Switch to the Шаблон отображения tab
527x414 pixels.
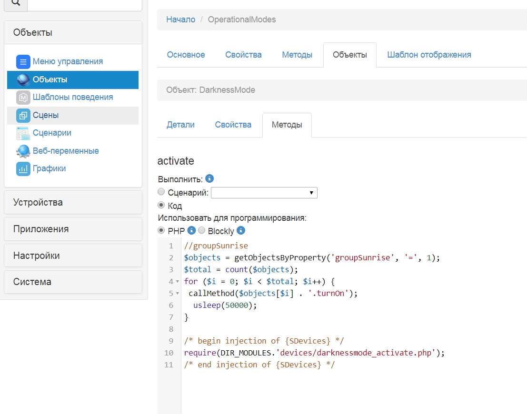tap(429, 55)
